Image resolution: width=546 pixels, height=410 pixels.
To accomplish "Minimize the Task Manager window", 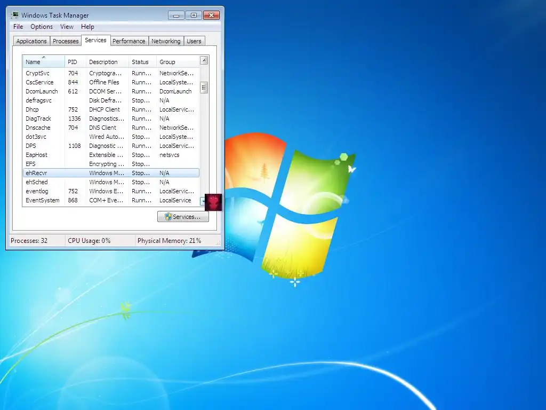I will pyautogui.click(x=176, y=15).
